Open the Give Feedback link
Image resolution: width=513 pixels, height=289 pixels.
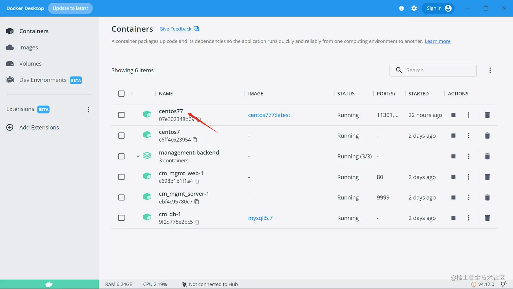pyautogui.click(x=175, y=29)
